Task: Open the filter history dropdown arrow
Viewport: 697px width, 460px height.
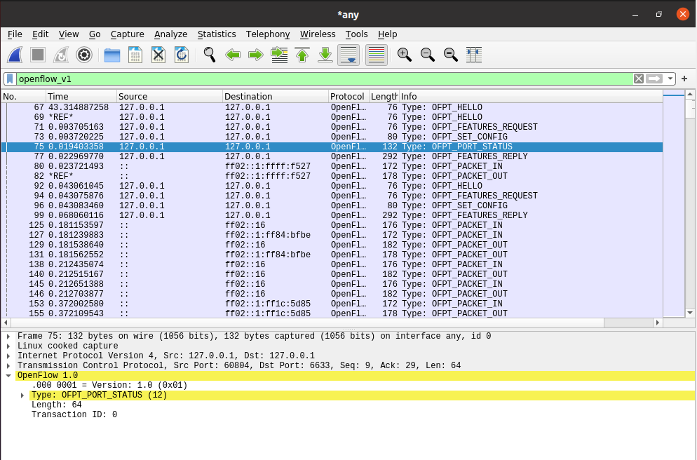Action: tap(671, 79)
